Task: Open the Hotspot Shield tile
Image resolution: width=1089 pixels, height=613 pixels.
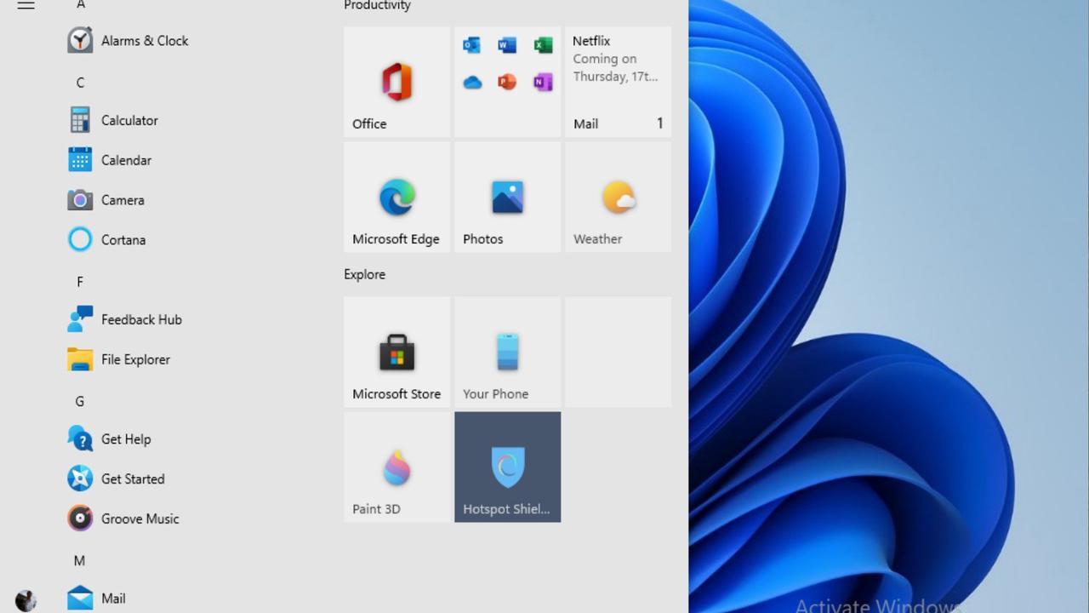Action: pos(508,467)
